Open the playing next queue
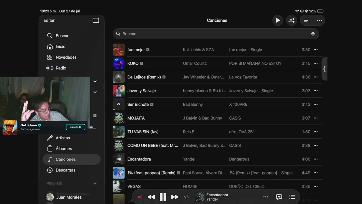362x204 pixels. [x=292, y=197]
